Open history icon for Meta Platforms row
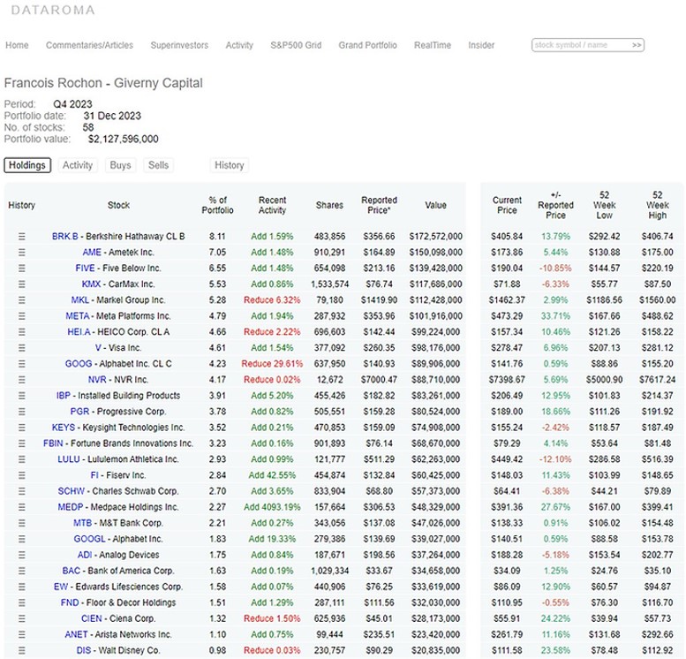The width and height of the screenshot is (686, 659). [21, 316]
